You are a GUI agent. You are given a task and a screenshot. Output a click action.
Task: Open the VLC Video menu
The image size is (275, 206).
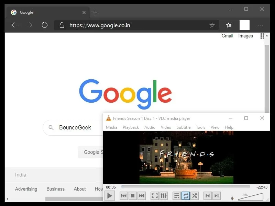click(166, 127)
